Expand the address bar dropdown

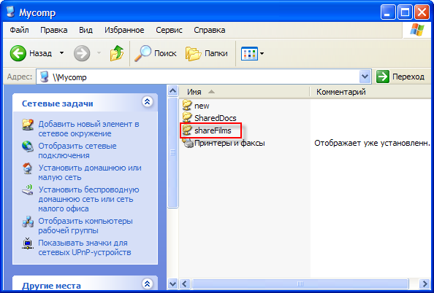coord(365,77)
